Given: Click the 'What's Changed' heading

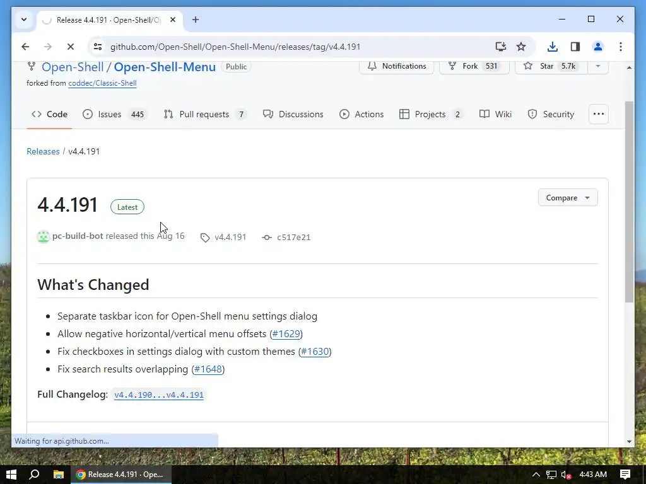Looking at the screenshot, I should [93, 285].
